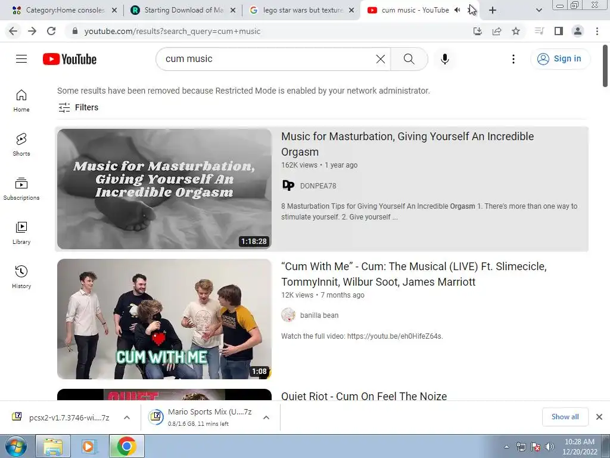Click the install/download page icon in the address bar
Viewport: 610px width, 458px height.
click(x=478, y=31)
